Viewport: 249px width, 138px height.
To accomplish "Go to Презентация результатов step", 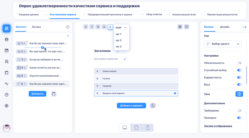I will [x=222, y=14].
